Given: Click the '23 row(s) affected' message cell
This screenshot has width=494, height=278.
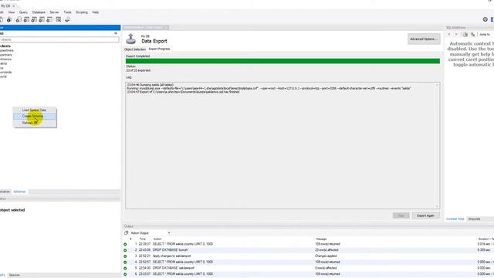Looking at the screenshot, I should coord(327,250).
